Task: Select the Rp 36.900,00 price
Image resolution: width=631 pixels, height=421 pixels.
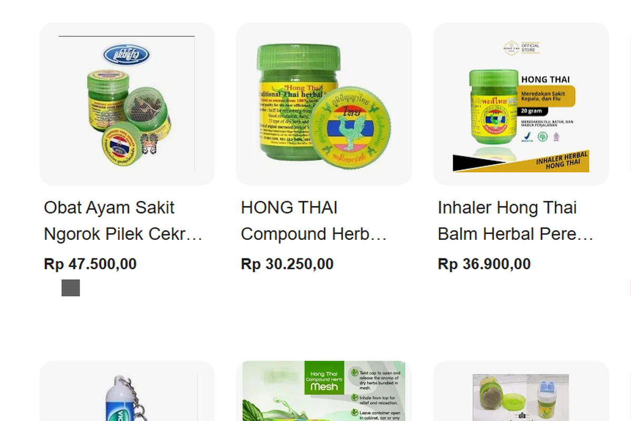Action: [484, 264]
